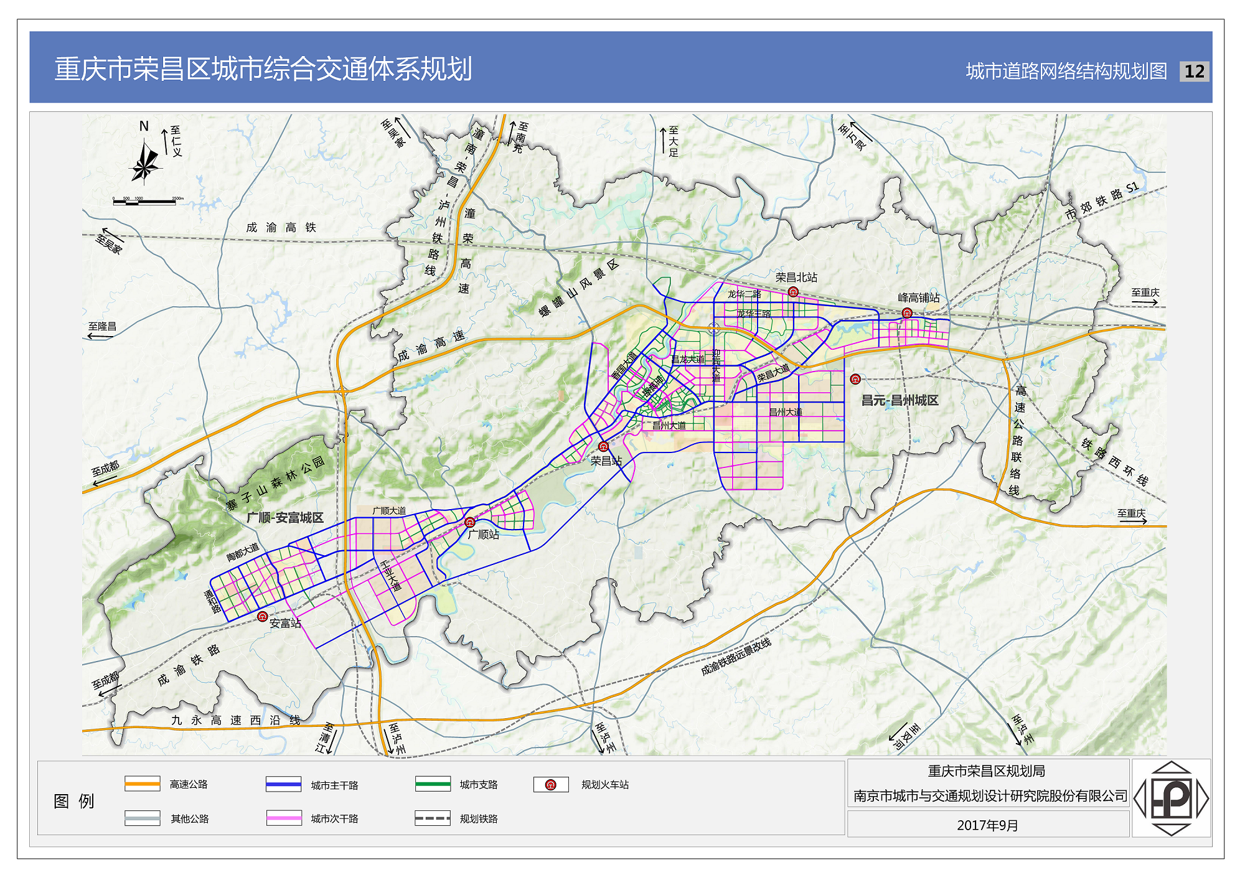
Task: Click the 峰高铺站 train station icon
Action: [907, 313]
